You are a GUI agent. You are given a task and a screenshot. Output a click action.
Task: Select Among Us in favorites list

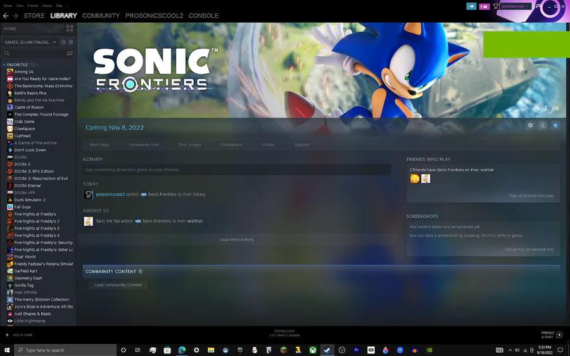pyautogui.click(x=23, y=72)
